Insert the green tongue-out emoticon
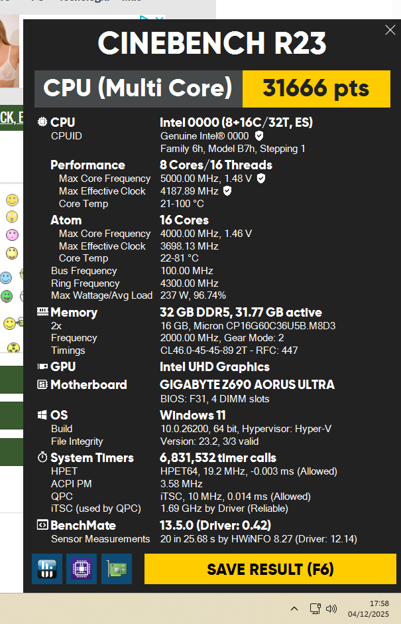 (7, 296)
